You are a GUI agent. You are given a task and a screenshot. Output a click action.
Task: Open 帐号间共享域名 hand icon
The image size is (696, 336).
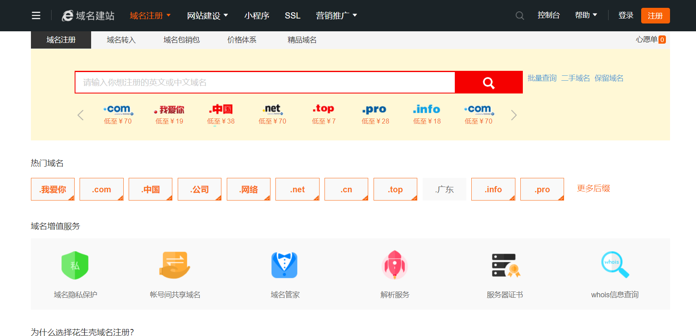(x=175, y=265)
